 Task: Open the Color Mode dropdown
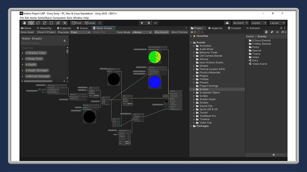tap(142, 32)
